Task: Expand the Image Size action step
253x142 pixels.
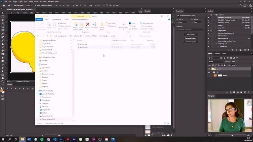Action: (x=218, y=47)
